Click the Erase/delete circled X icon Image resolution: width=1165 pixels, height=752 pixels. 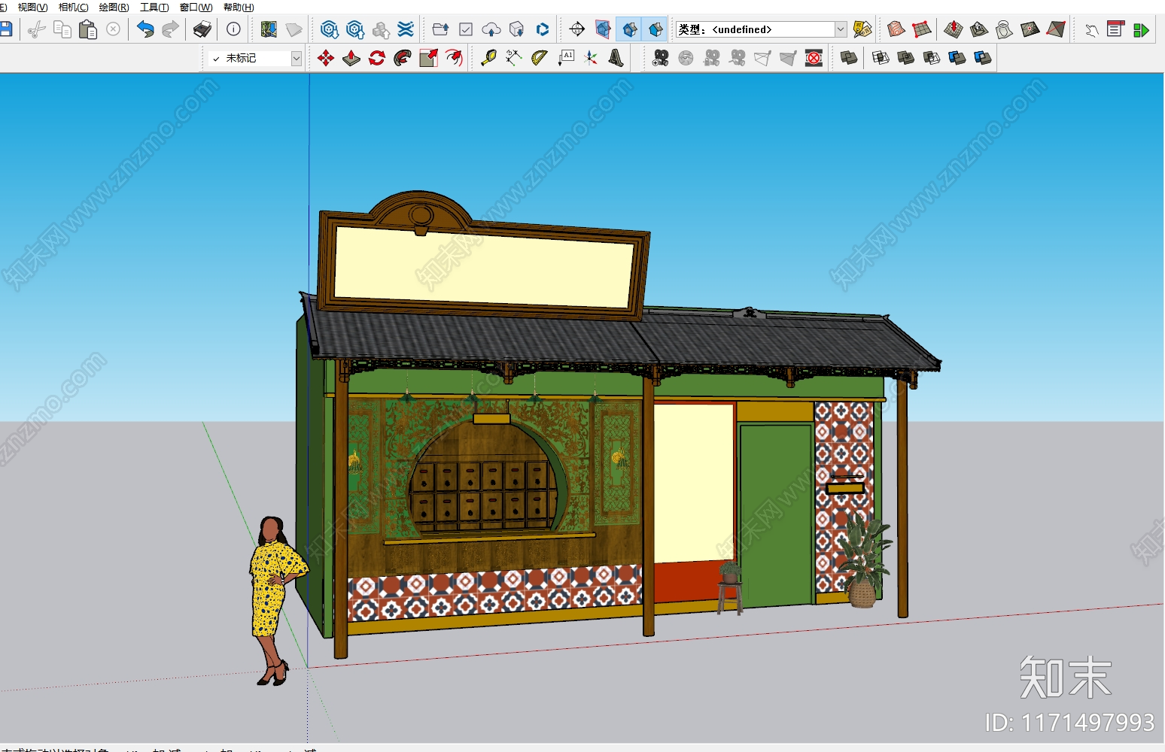tap(113, 29)
